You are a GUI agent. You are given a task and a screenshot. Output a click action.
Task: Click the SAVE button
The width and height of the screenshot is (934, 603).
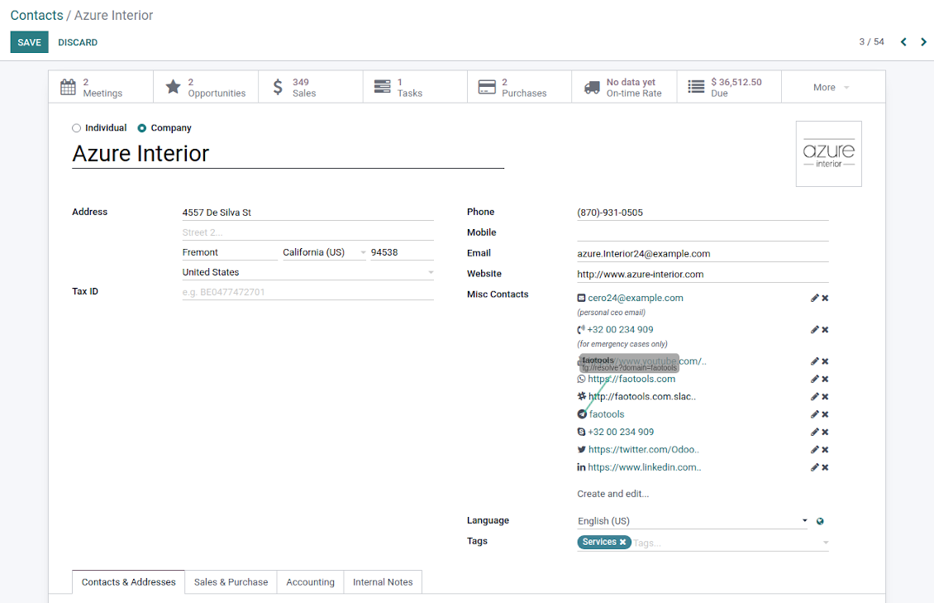pyautogui.click(x=29, y=42)
